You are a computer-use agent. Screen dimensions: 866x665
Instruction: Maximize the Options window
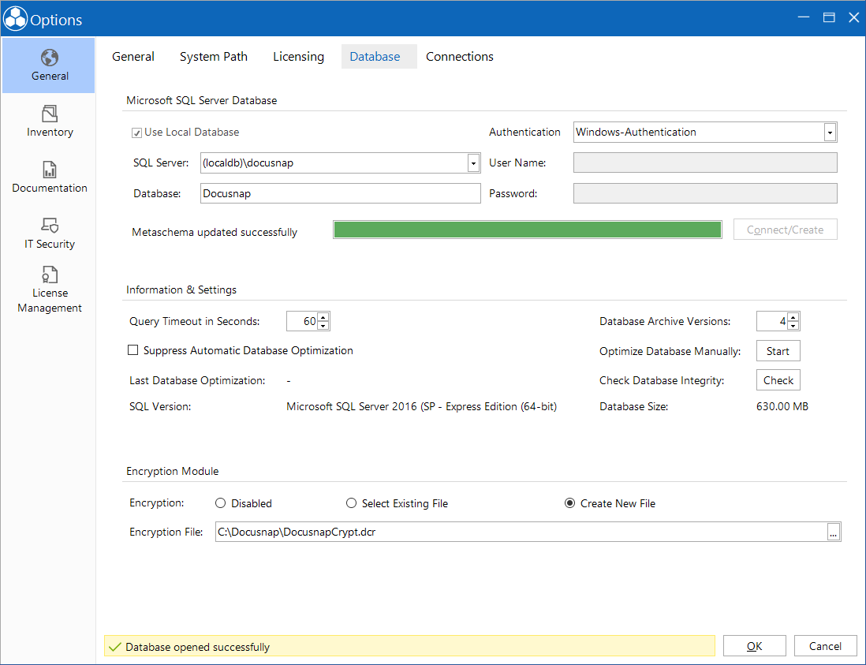828,17
